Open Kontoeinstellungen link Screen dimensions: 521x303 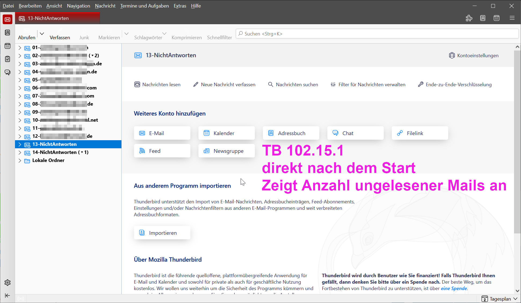click(474, 56)
